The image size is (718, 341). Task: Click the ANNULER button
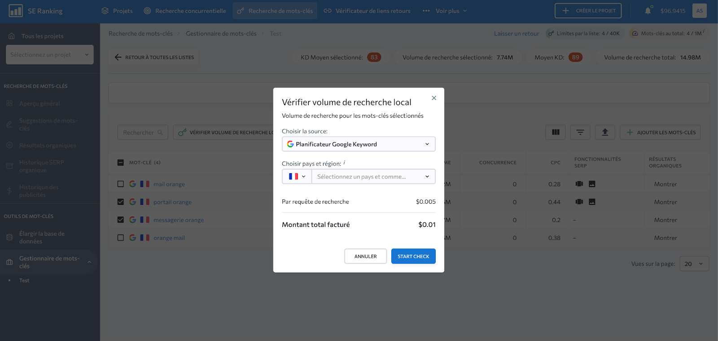[x=365, y=256]
